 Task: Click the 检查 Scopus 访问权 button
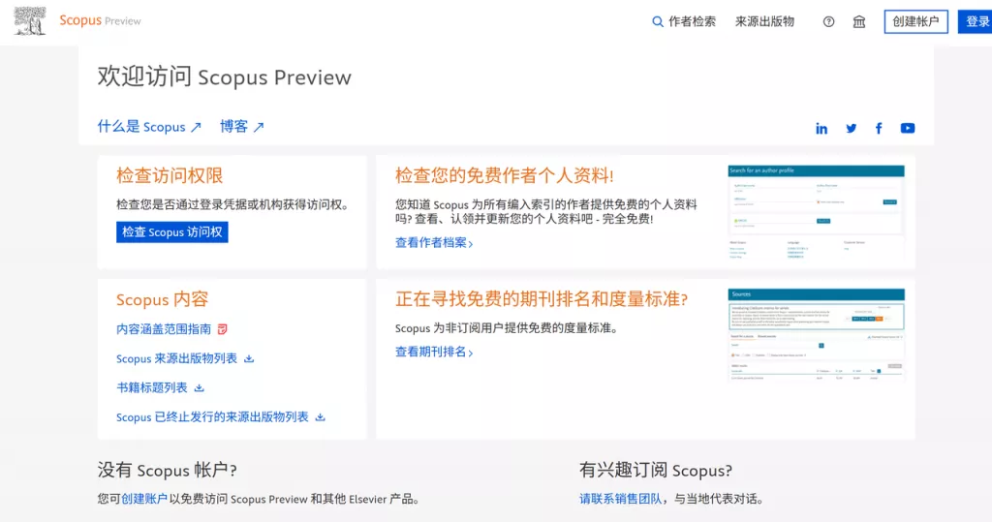point(172,232)
